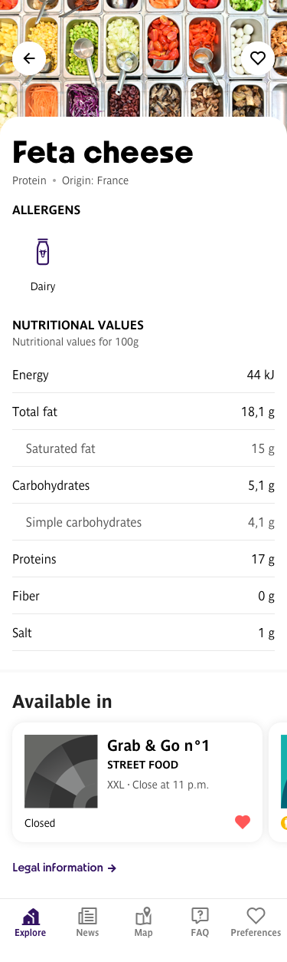
Task: Tap the food header photo
Action: pos(143,58)
